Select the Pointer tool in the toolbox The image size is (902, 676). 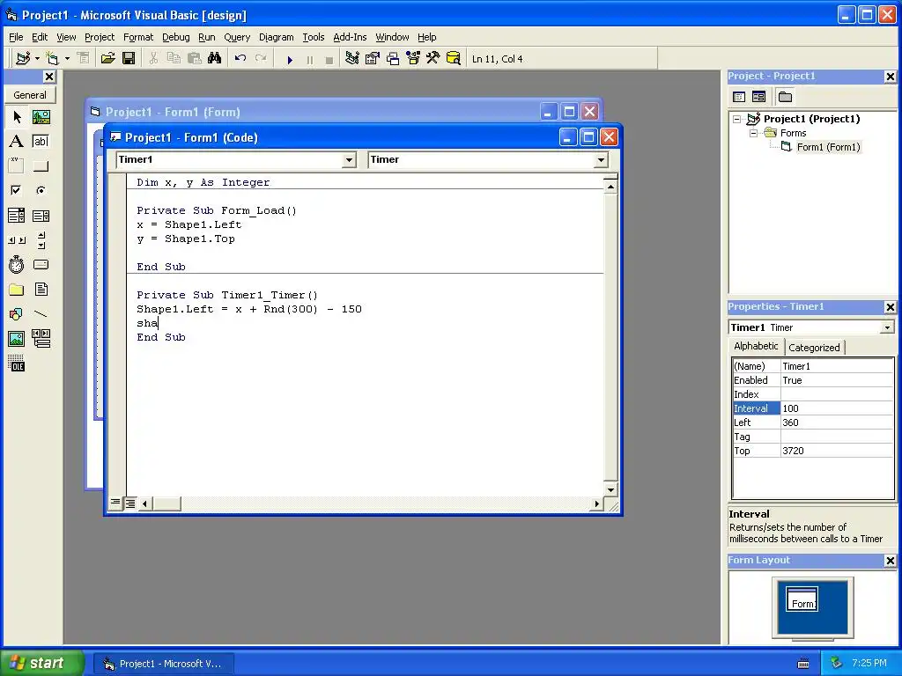point(17,117)
